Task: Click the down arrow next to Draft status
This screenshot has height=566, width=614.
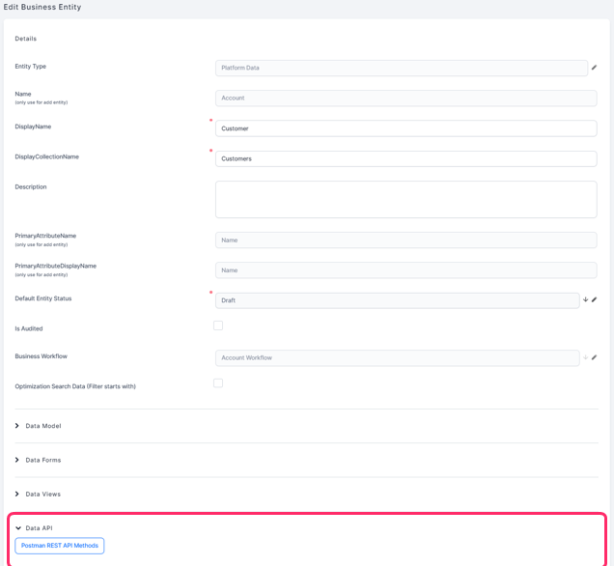Action: point(585,300)
